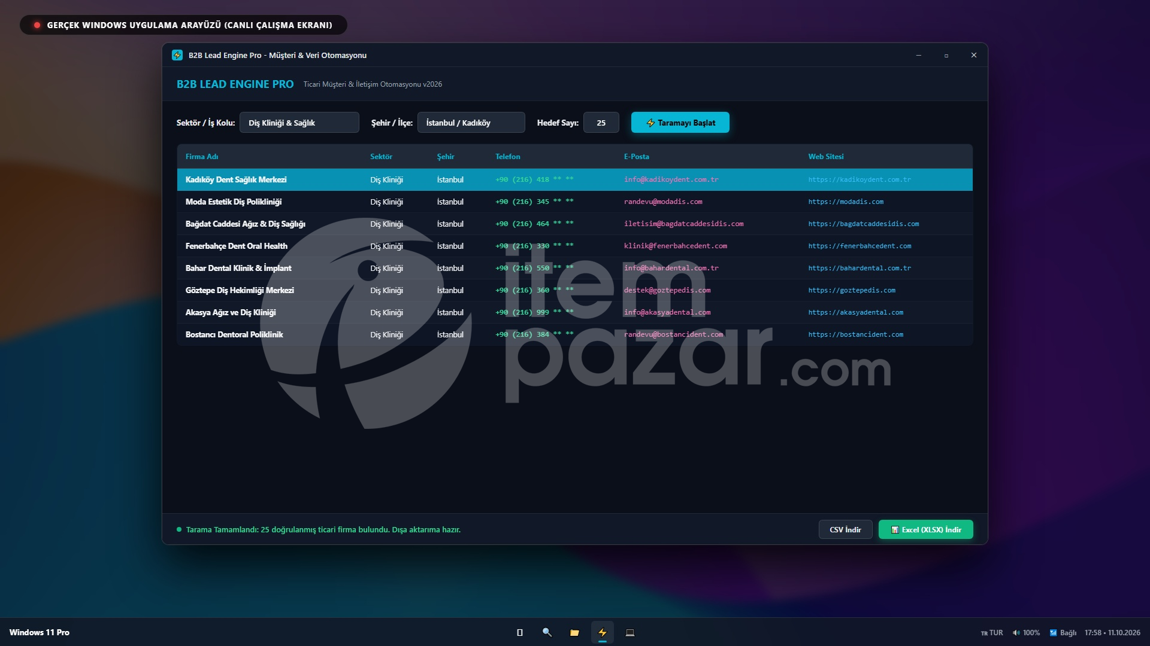Click the Sektör column header

click(x=381, y=157)
